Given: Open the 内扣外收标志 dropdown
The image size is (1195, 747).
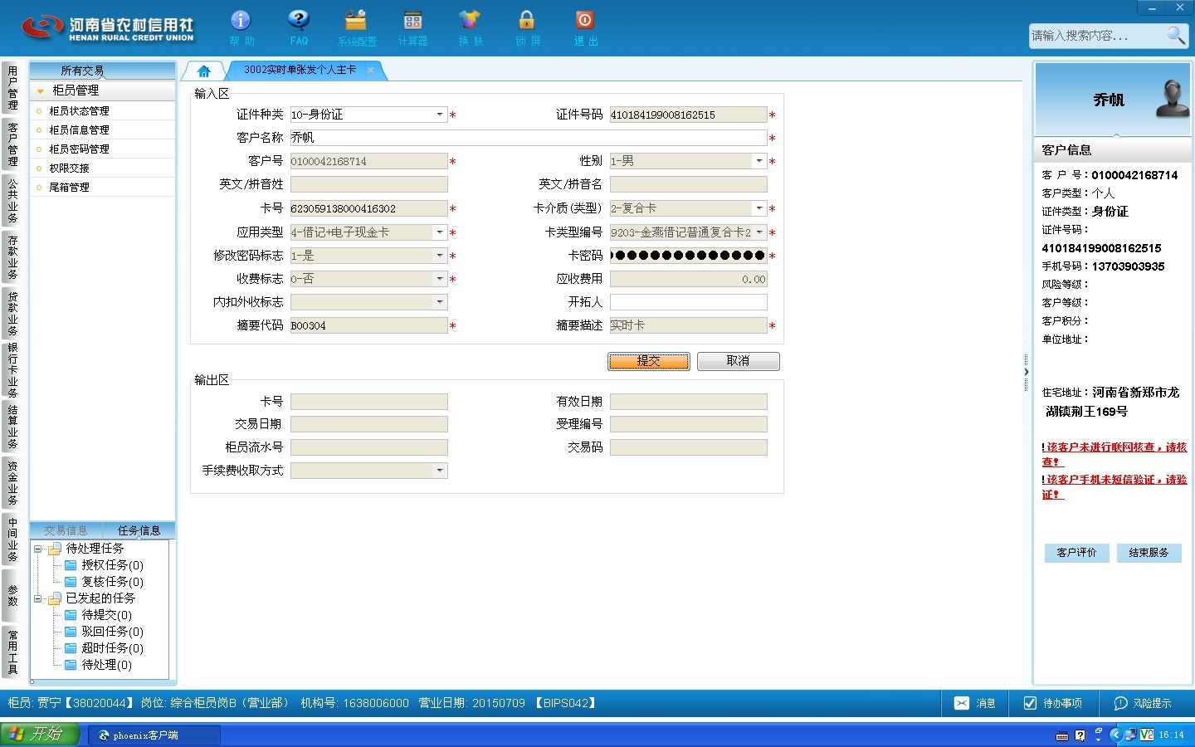Looking at the screenshot, I should pyautogui.click(x=440, y=302).
